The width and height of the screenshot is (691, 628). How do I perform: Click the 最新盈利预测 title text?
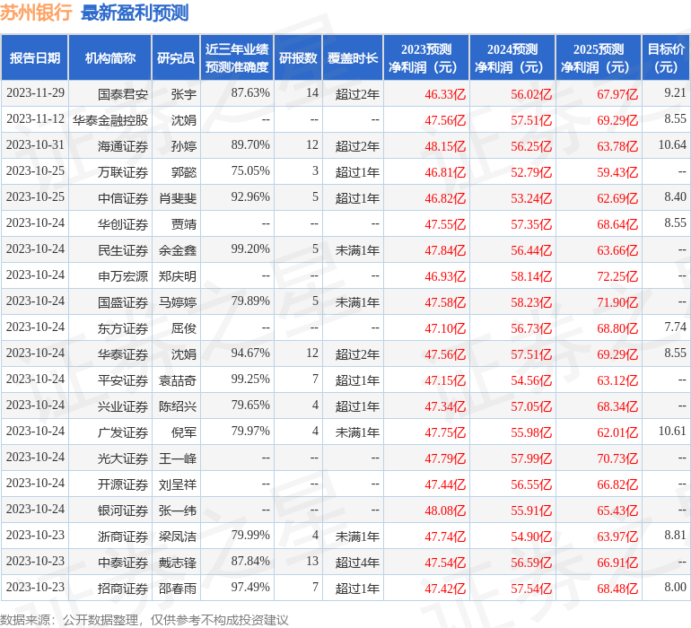click(135, 13)
